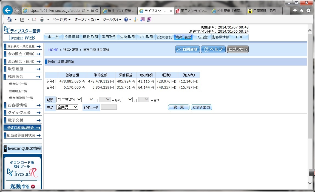The height and width of the screenshot is (192, 315).
Task: Click the お問合せ button
Action: pos(188,49)
